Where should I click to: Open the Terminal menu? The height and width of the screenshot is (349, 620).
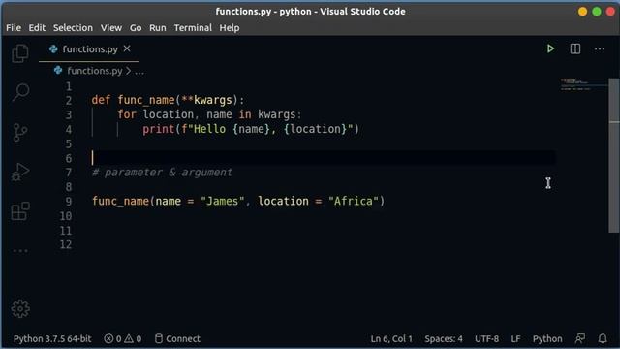pyautogui.click(x=193, y=28)
